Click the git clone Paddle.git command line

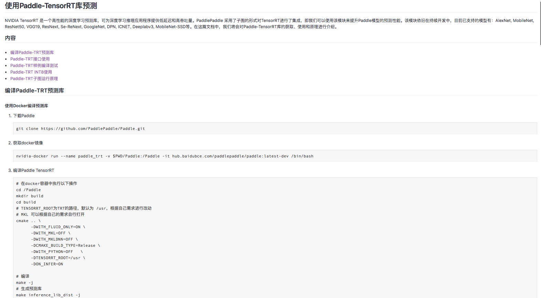point(81,129)
